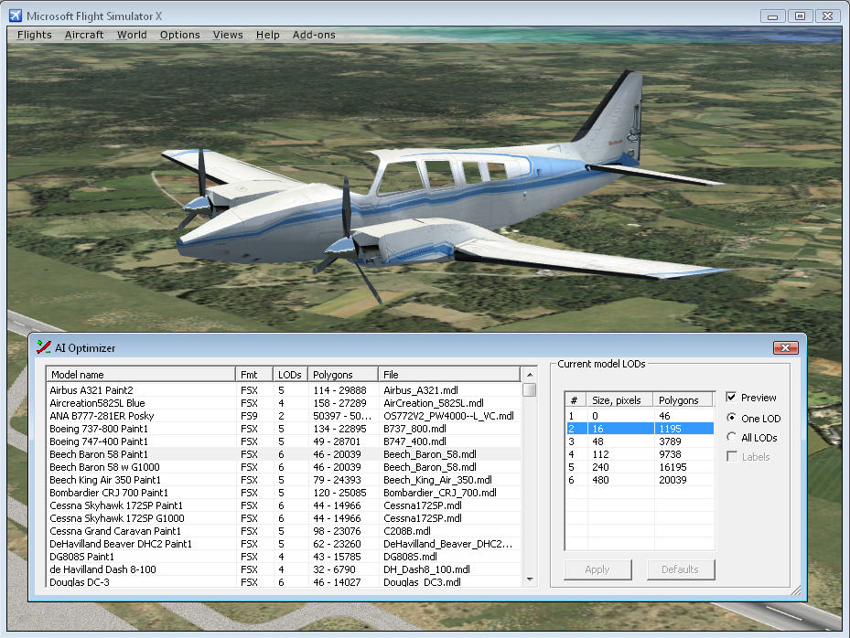Select the Cessna Skyhawk 172SP G1000 row
Viewport: 850px width, 638px height.
pos(284,518)
